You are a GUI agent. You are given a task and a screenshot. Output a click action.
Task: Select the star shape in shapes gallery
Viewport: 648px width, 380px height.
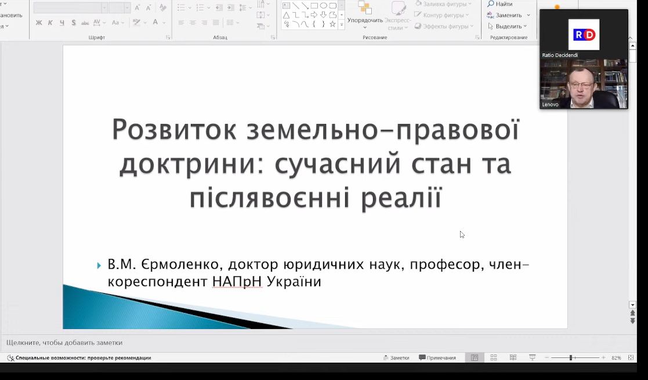pos(332,24)
